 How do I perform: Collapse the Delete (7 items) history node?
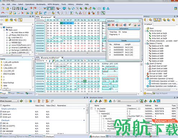[146, 44]
